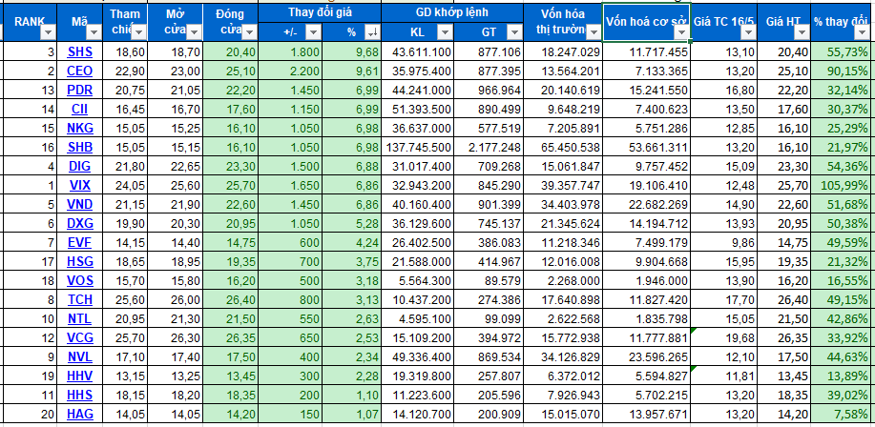The image size is (875, 427).
Task: Select the 25,60 opening price for VIX
Action: click(x=176, y=185)
